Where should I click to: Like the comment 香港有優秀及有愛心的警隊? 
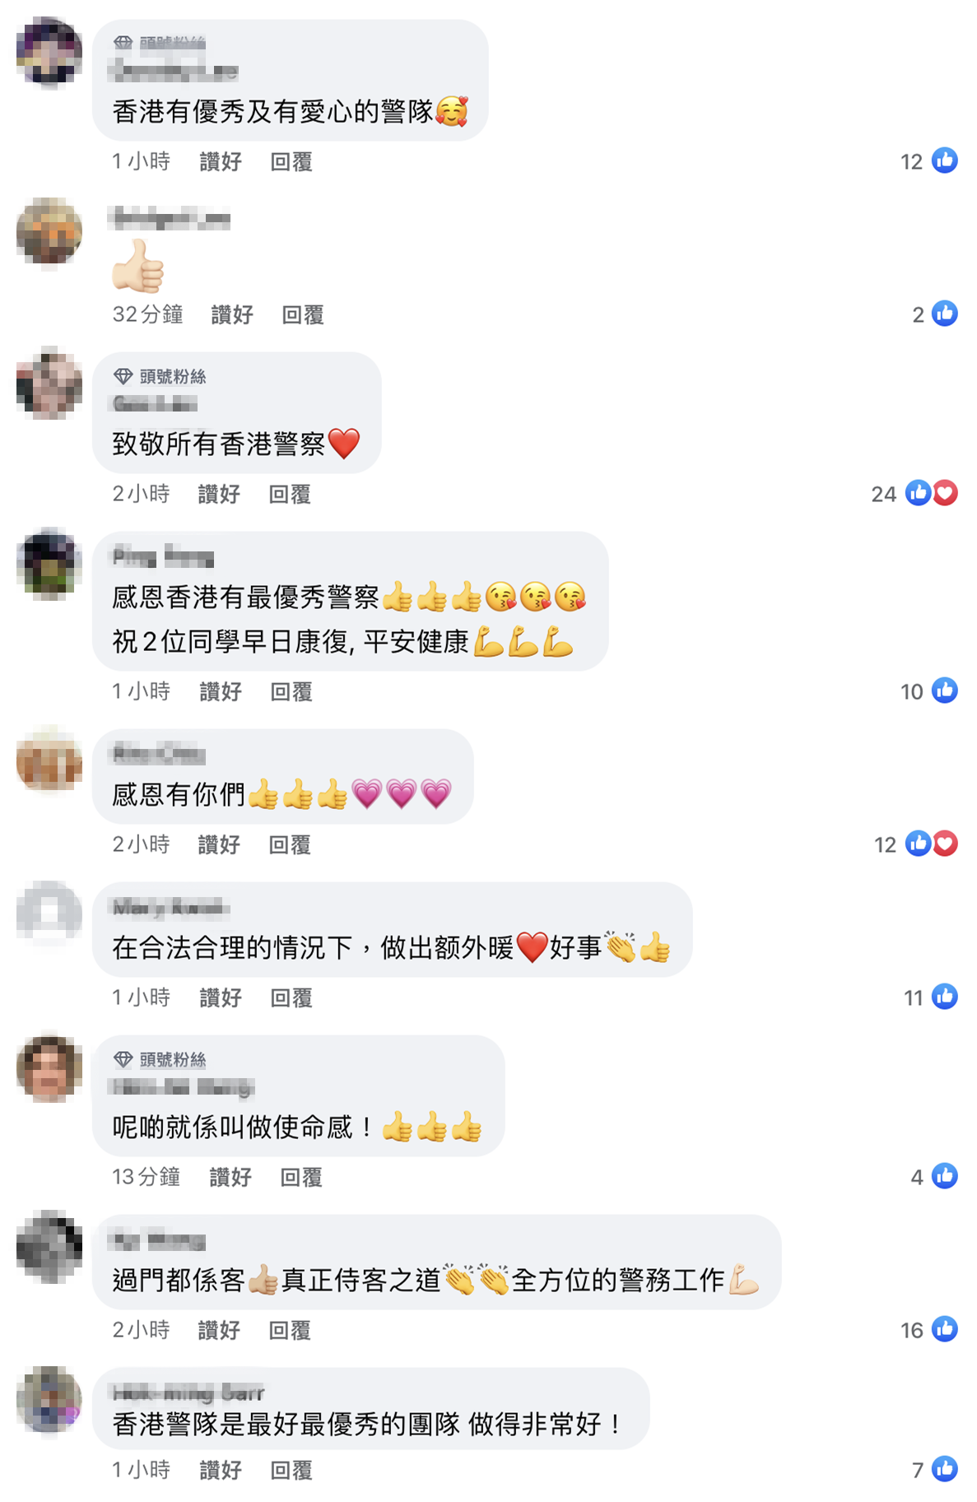click(221, 162)
